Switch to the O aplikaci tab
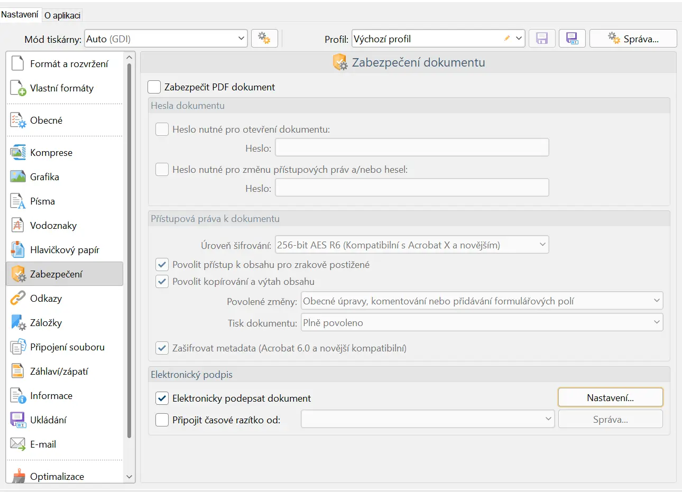The height and width of the screenshot is (492, 682). 62,15
